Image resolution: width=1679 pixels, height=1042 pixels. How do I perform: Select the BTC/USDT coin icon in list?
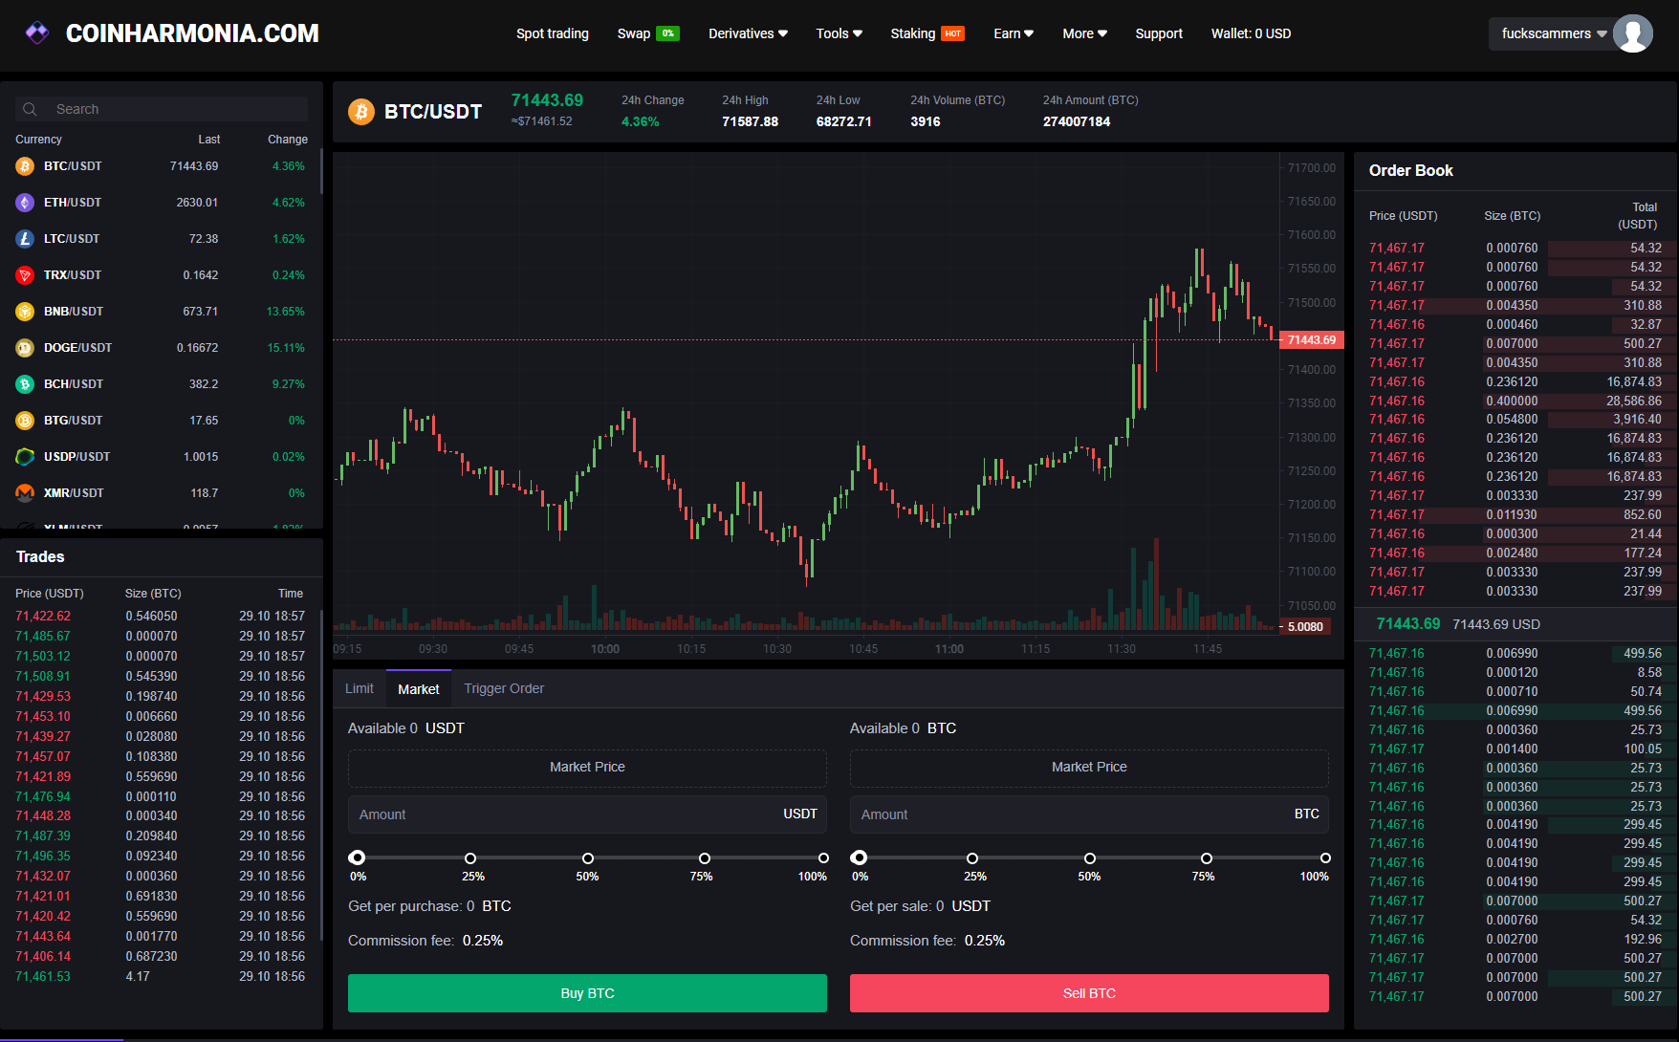(25, 166)
